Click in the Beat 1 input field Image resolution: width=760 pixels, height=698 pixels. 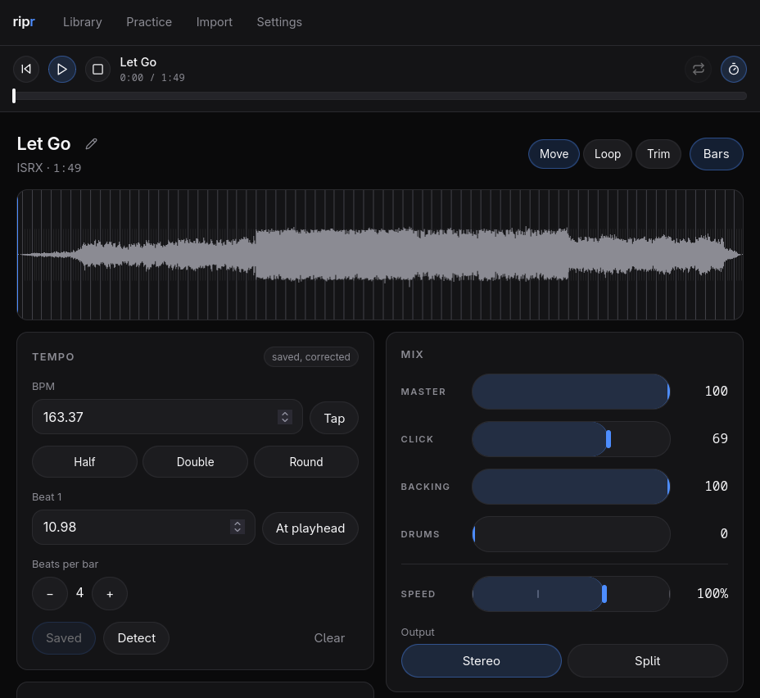(143, 527)
